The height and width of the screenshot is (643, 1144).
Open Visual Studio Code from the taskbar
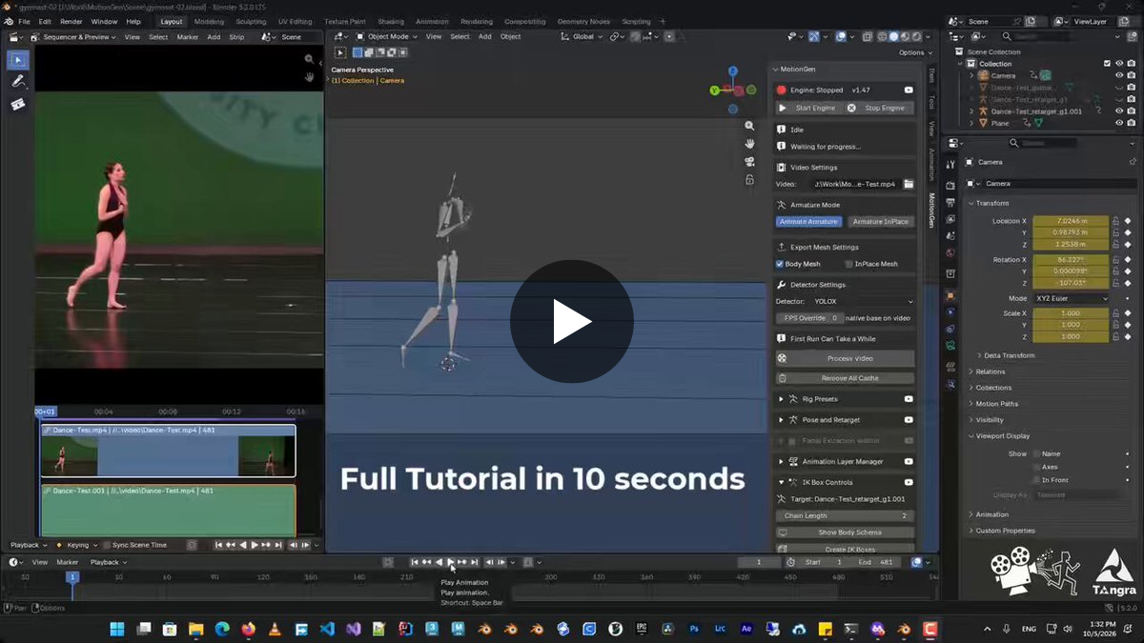[x=327, y=629]
